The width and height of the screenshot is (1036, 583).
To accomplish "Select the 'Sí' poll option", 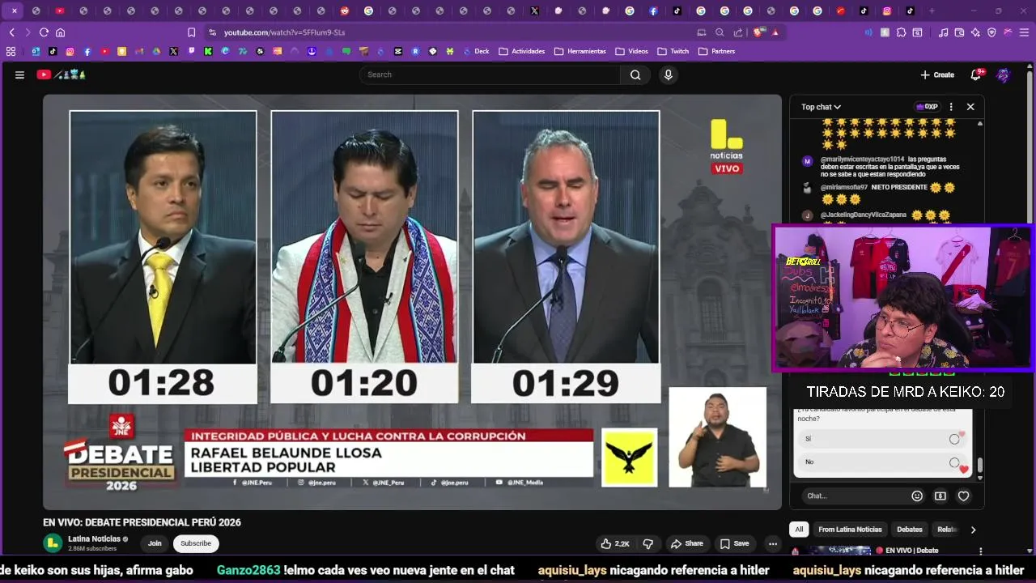I will [x=882, y=439].
